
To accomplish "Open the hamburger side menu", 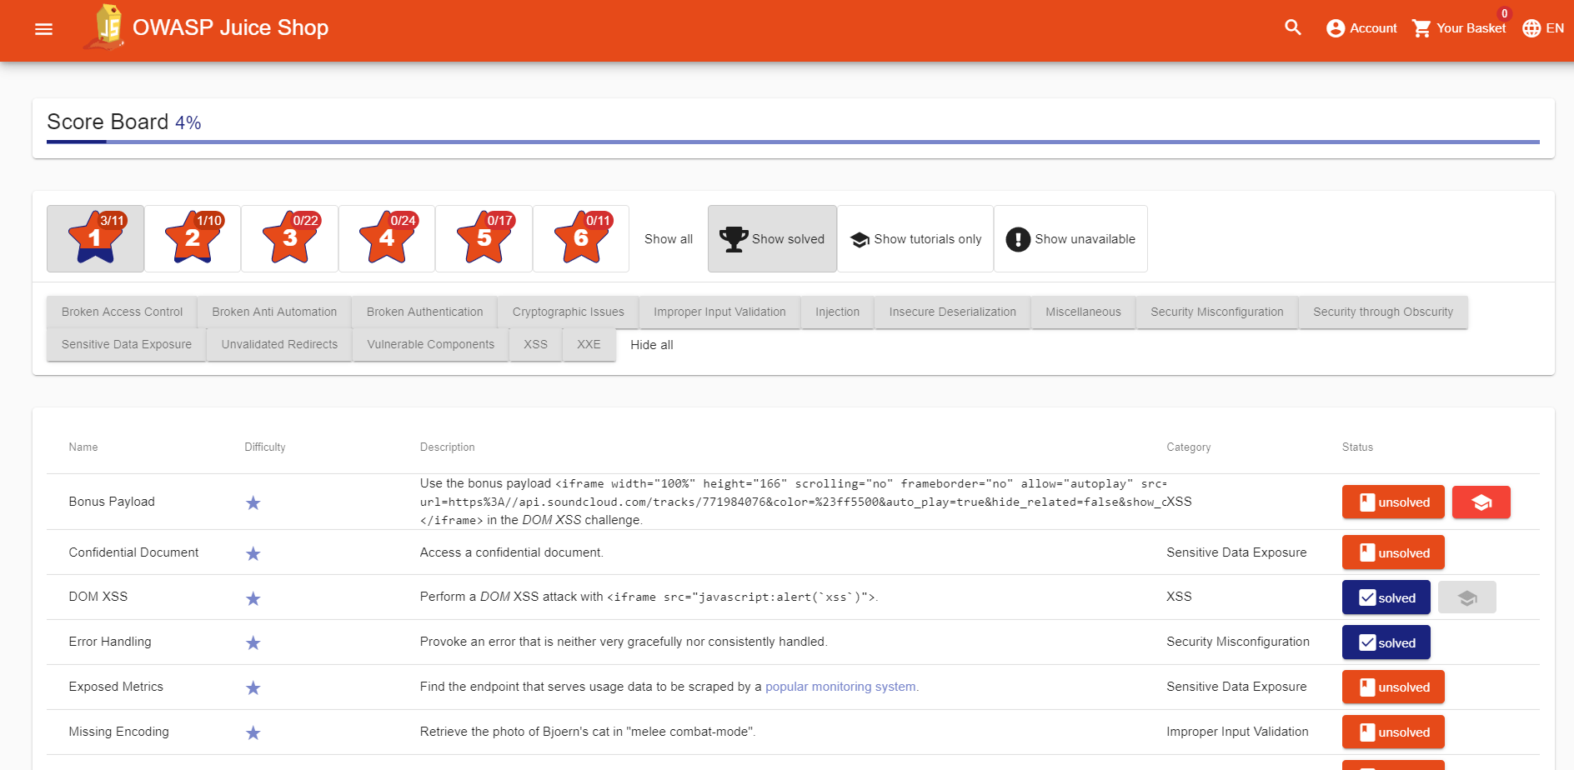I will pyautogui.click(x=44, y=29).
